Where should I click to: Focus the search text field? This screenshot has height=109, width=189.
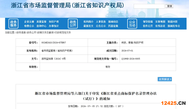point(149,6)
